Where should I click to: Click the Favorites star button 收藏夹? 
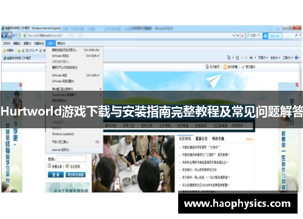[x=8, y=50]
